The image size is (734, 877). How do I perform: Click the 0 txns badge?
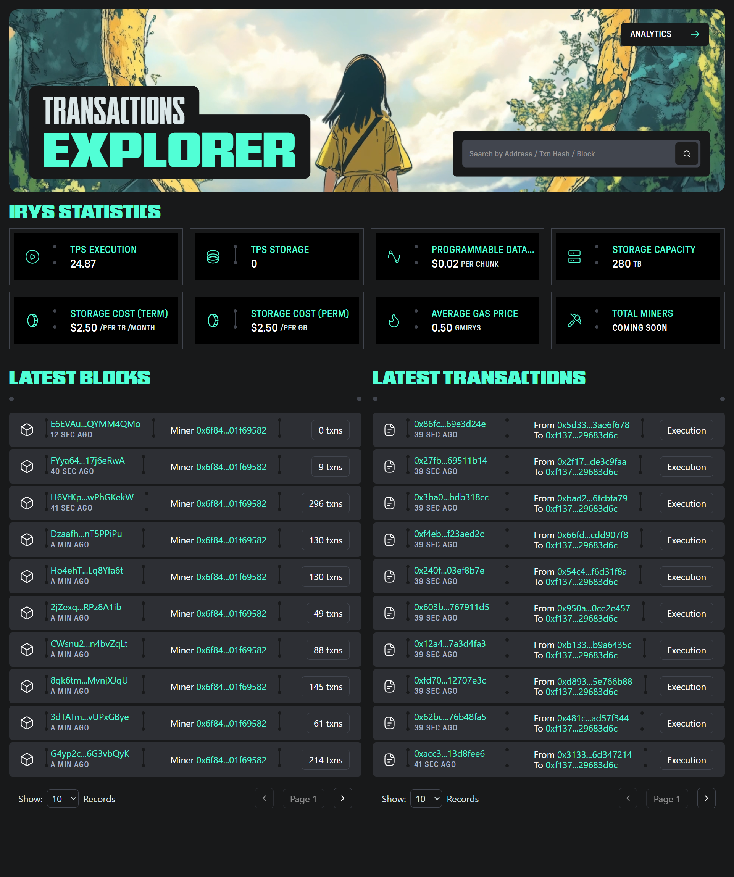pos(331,430)
